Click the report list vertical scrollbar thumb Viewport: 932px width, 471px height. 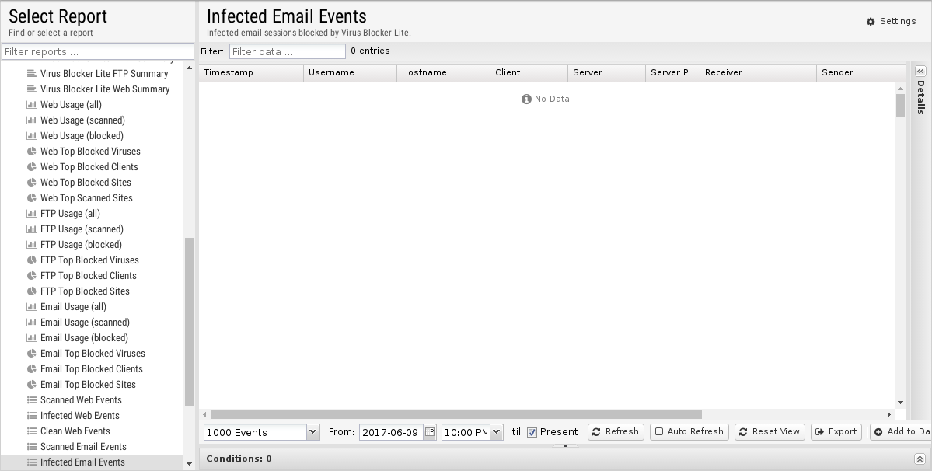pyautogui.click(x=190, y=322)
